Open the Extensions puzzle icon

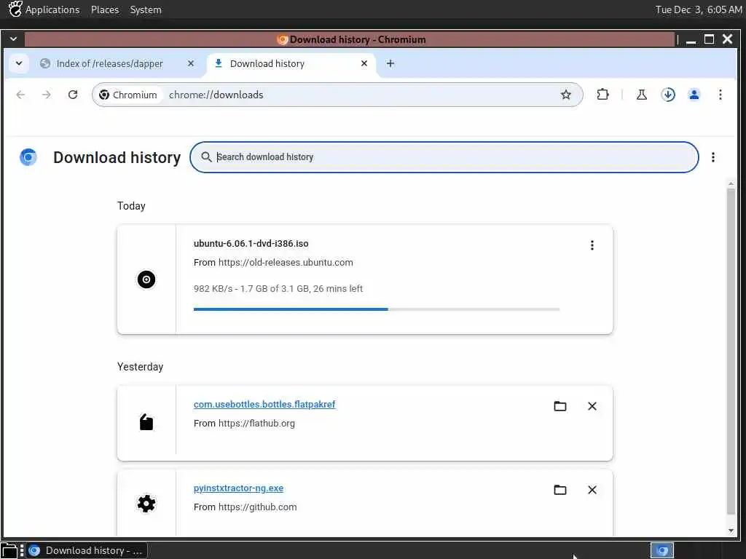[x=602, y=95]
